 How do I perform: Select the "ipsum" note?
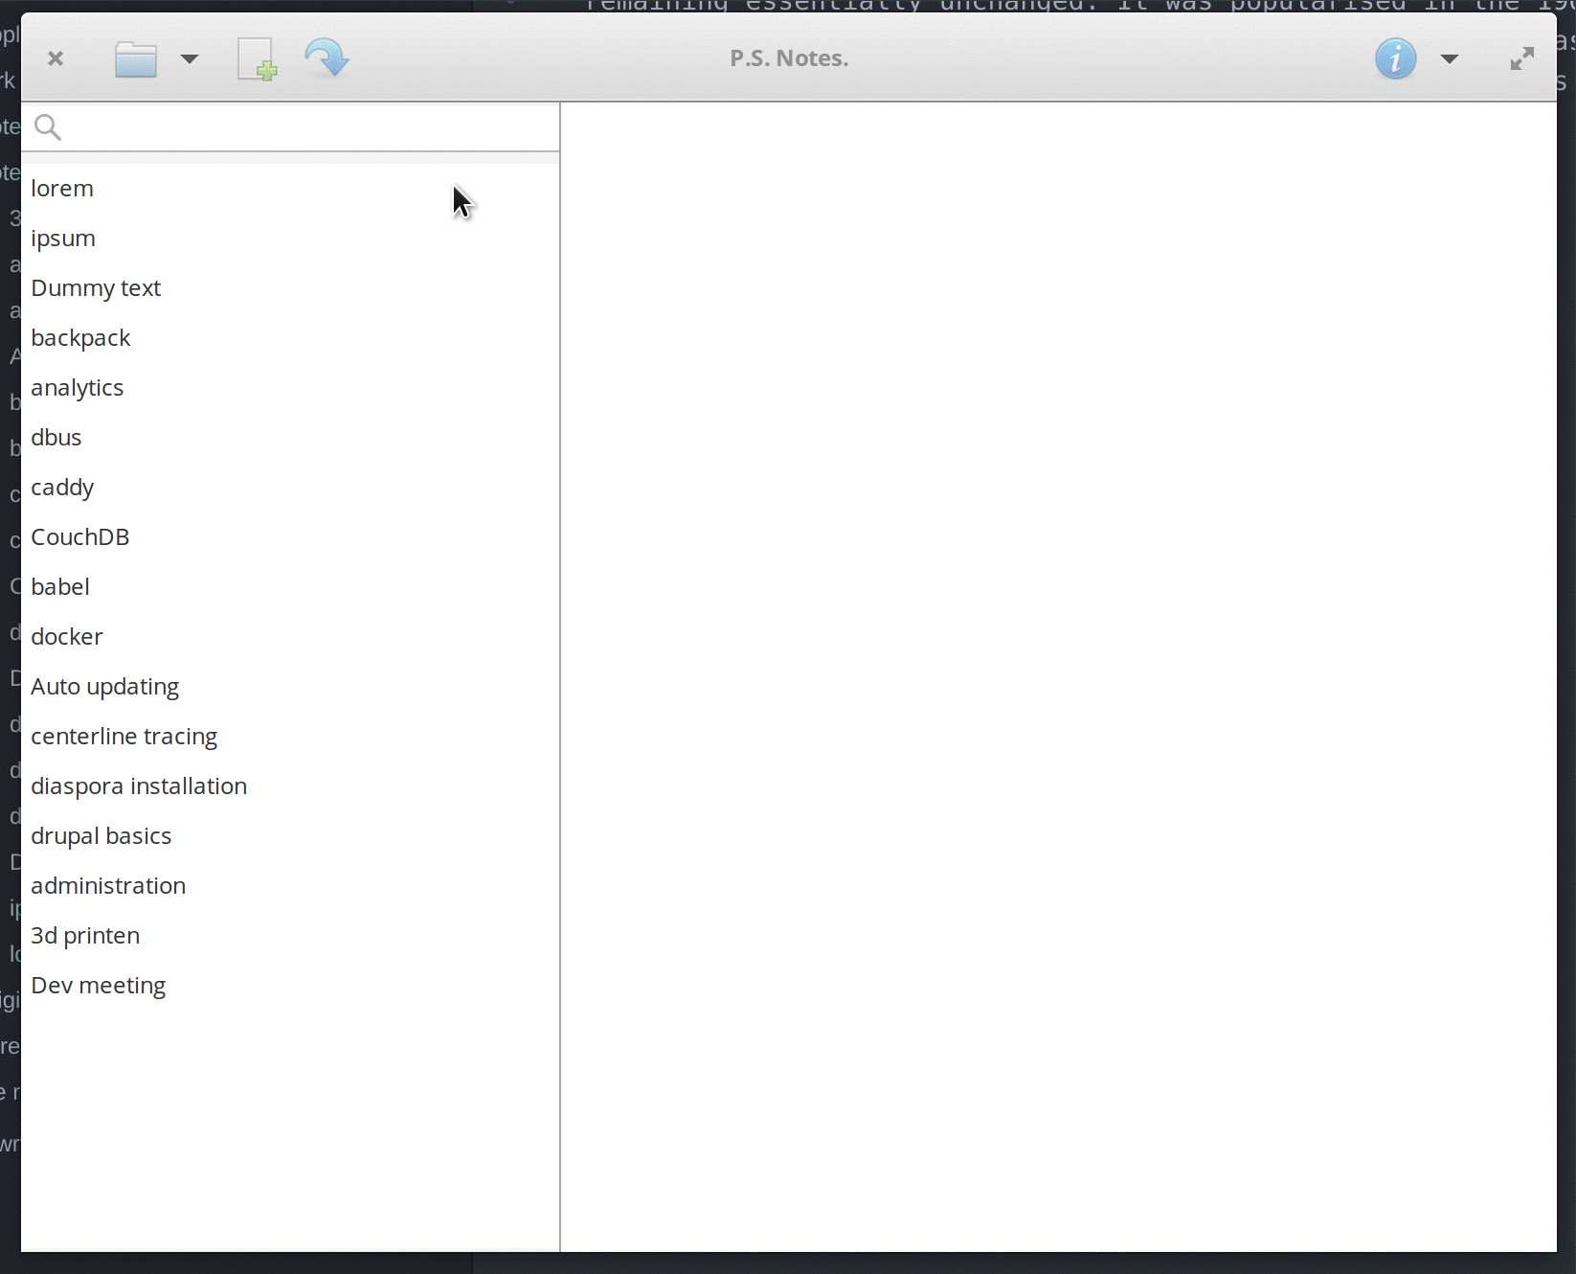point(63,238)
